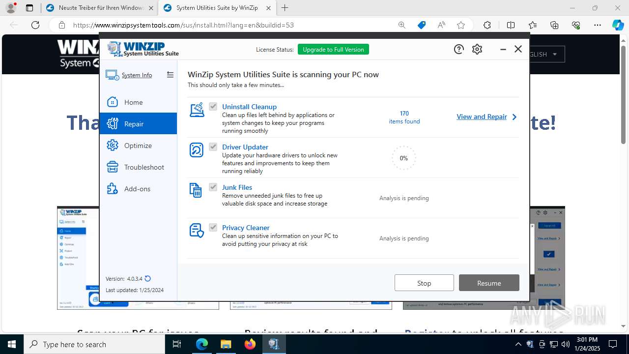Open the Edge favorites list icon
The width and height of the screenshot is (629, 354).
pyautogui.click(x=533, y=25)
